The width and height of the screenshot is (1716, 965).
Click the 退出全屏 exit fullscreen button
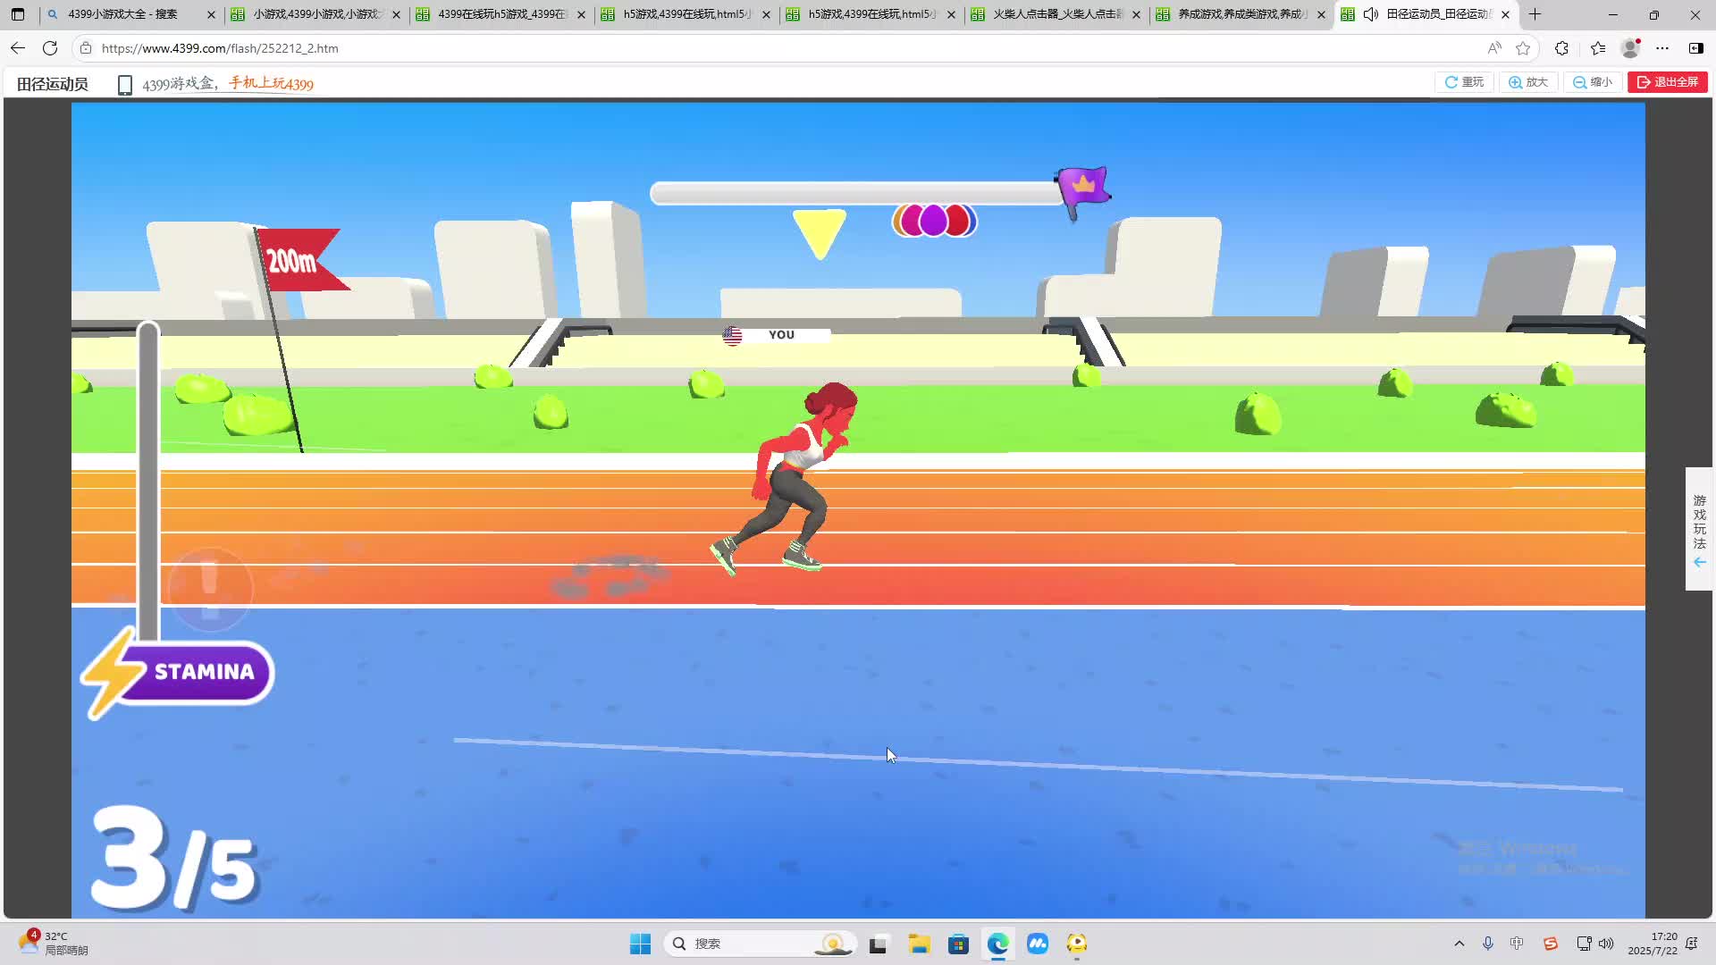pyautogui.click(x=1667, y=82)
